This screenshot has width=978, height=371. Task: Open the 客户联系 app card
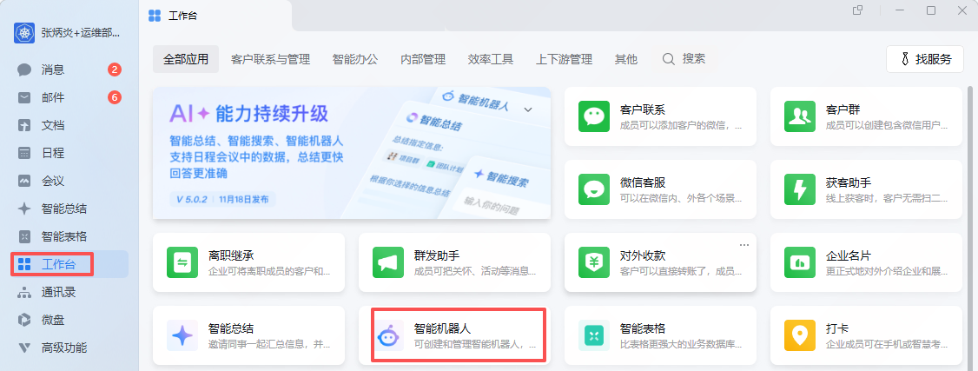tap(660, 116)
